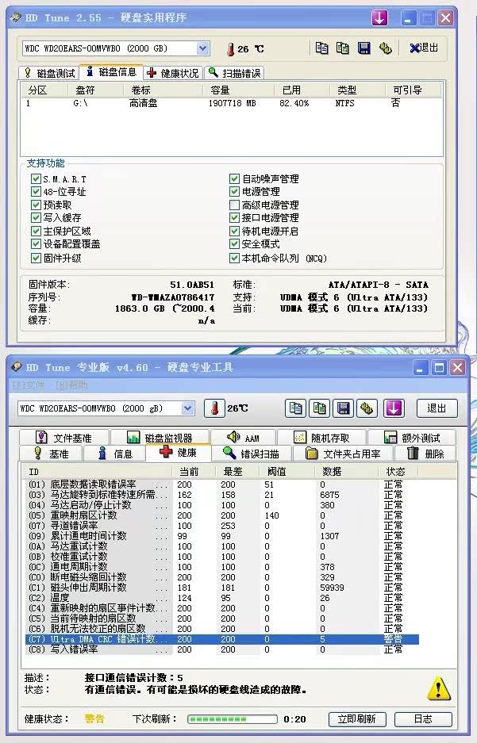Toggle 写入缓存 checkbox
The width and height of the screenshot is (477, 743).
click(36, 217)
